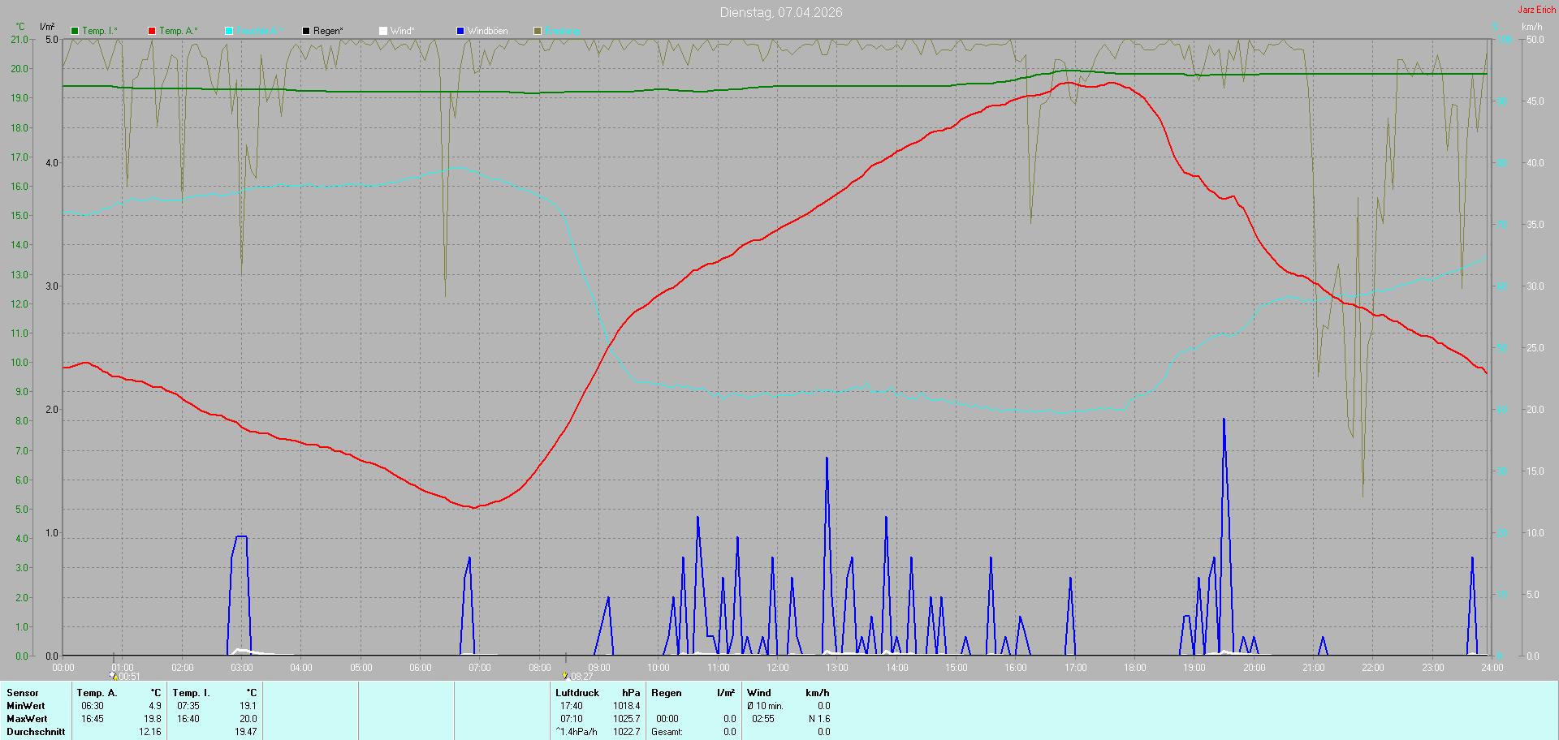Viewport: 1559px width, 740px height.
Task: Click the blue Windböen legend swatch
Action: pos(460,31)
